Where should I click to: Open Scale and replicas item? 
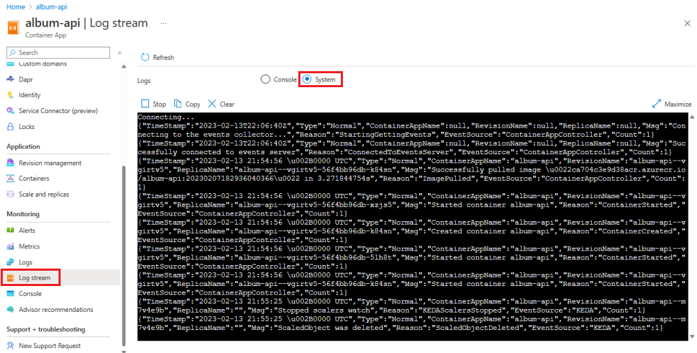pyautogui.click(x=44, y=195)
